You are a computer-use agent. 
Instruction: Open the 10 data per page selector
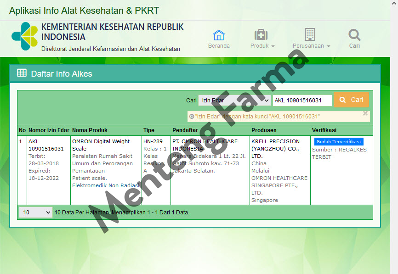click(35, 212)
